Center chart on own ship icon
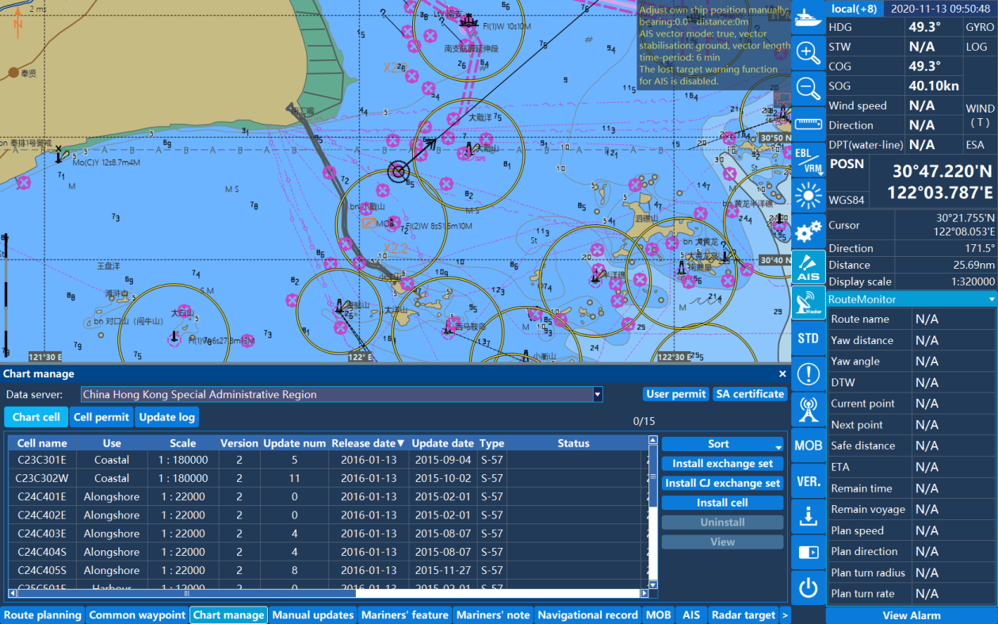The image size is (998, 624). tap(808, 17)
